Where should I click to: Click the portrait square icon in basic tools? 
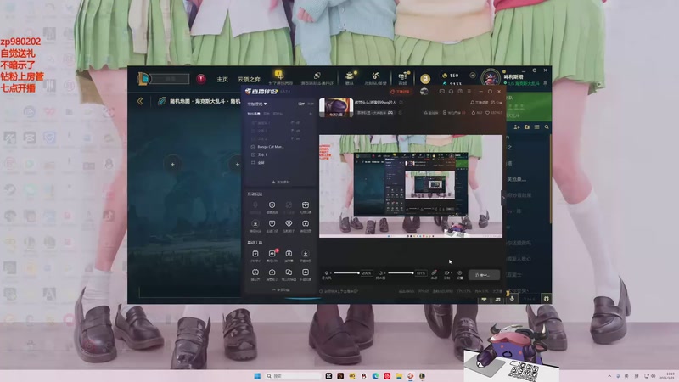pos(306,272)
